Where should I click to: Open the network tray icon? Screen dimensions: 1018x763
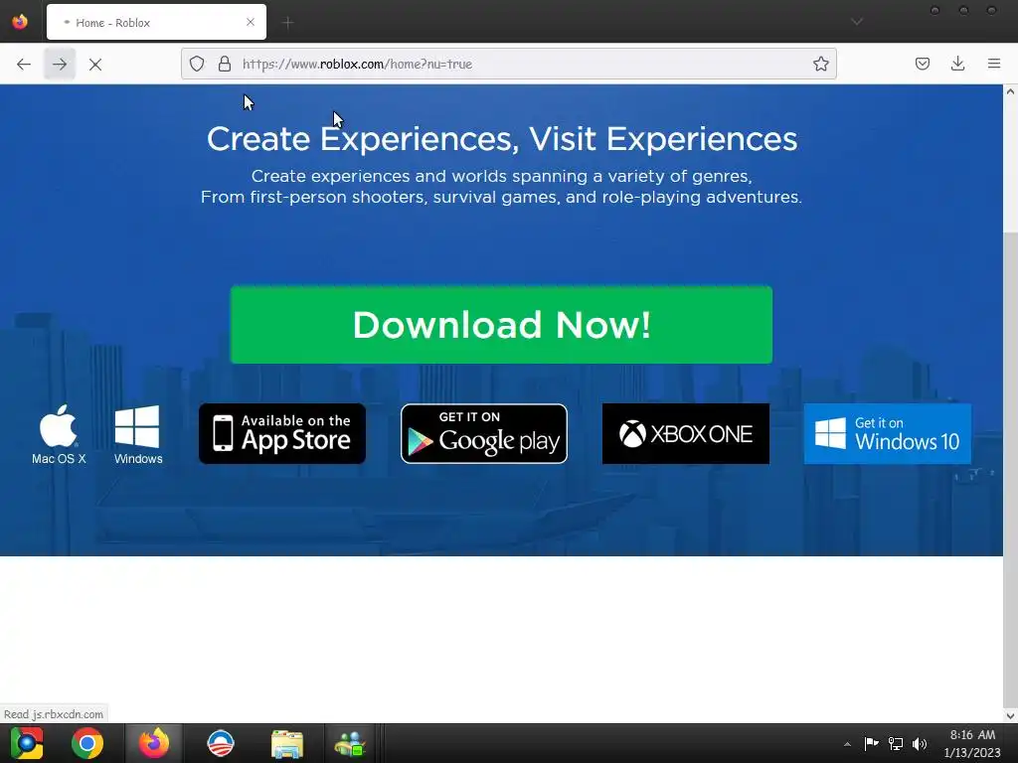(x=896, y=743)
